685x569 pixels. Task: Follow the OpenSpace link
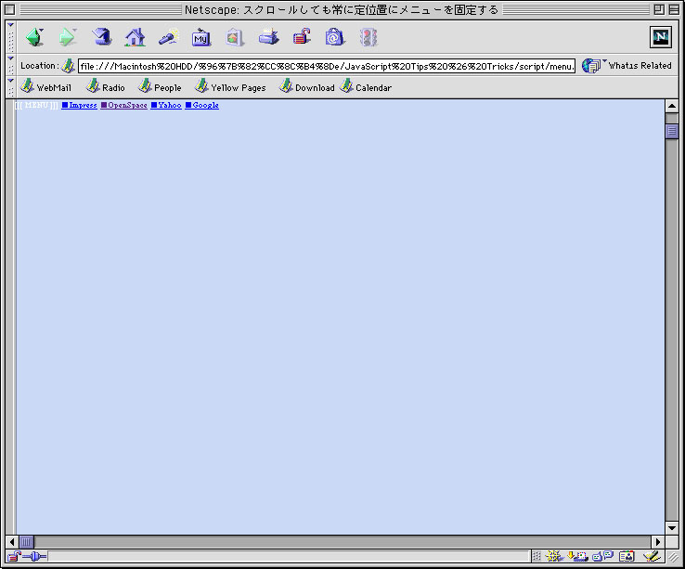tap(123, 105)
